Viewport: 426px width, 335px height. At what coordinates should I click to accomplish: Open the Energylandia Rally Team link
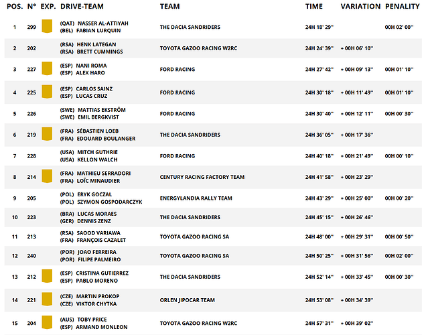[196, 198]
